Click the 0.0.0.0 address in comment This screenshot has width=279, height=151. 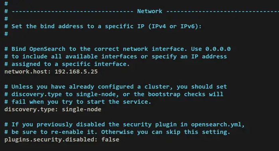(x=218, y=49)
